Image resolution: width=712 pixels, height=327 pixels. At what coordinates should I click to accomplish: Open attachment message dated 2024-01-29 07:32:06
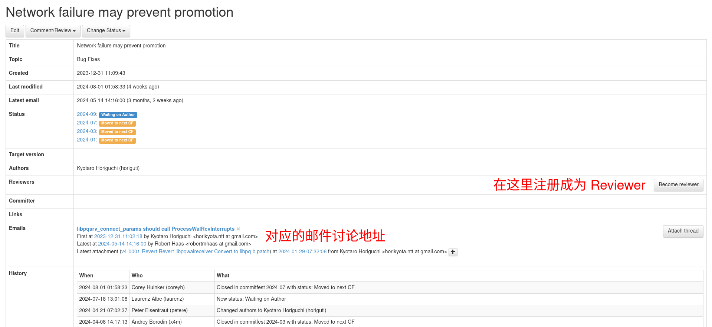click(302, 252)
